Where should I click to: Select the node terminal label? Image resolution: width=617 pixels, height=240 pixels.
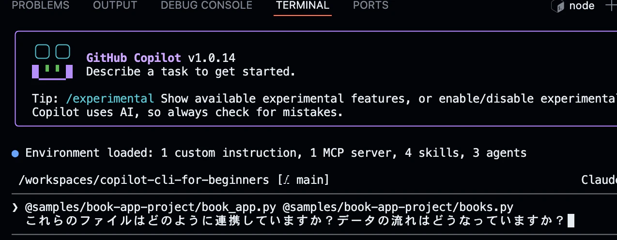pyautogui.click(x=582, y=6)
